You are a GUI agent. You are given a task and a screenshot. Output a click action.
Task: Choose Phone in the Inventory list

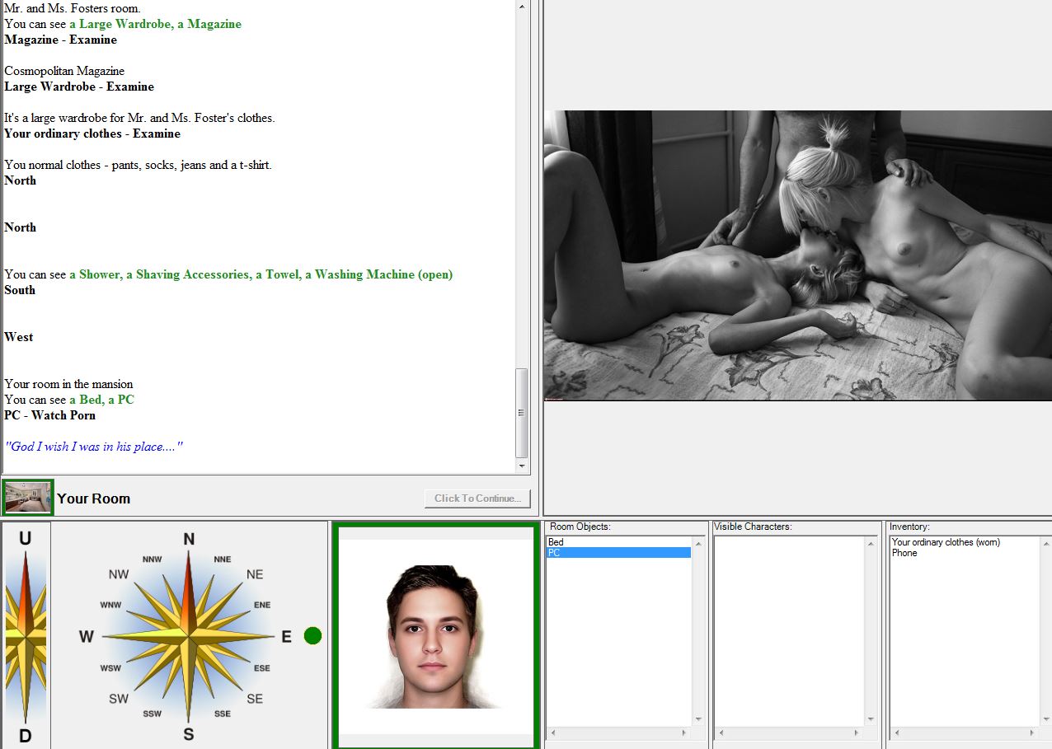pyautogui.click(x=904, y=553)
